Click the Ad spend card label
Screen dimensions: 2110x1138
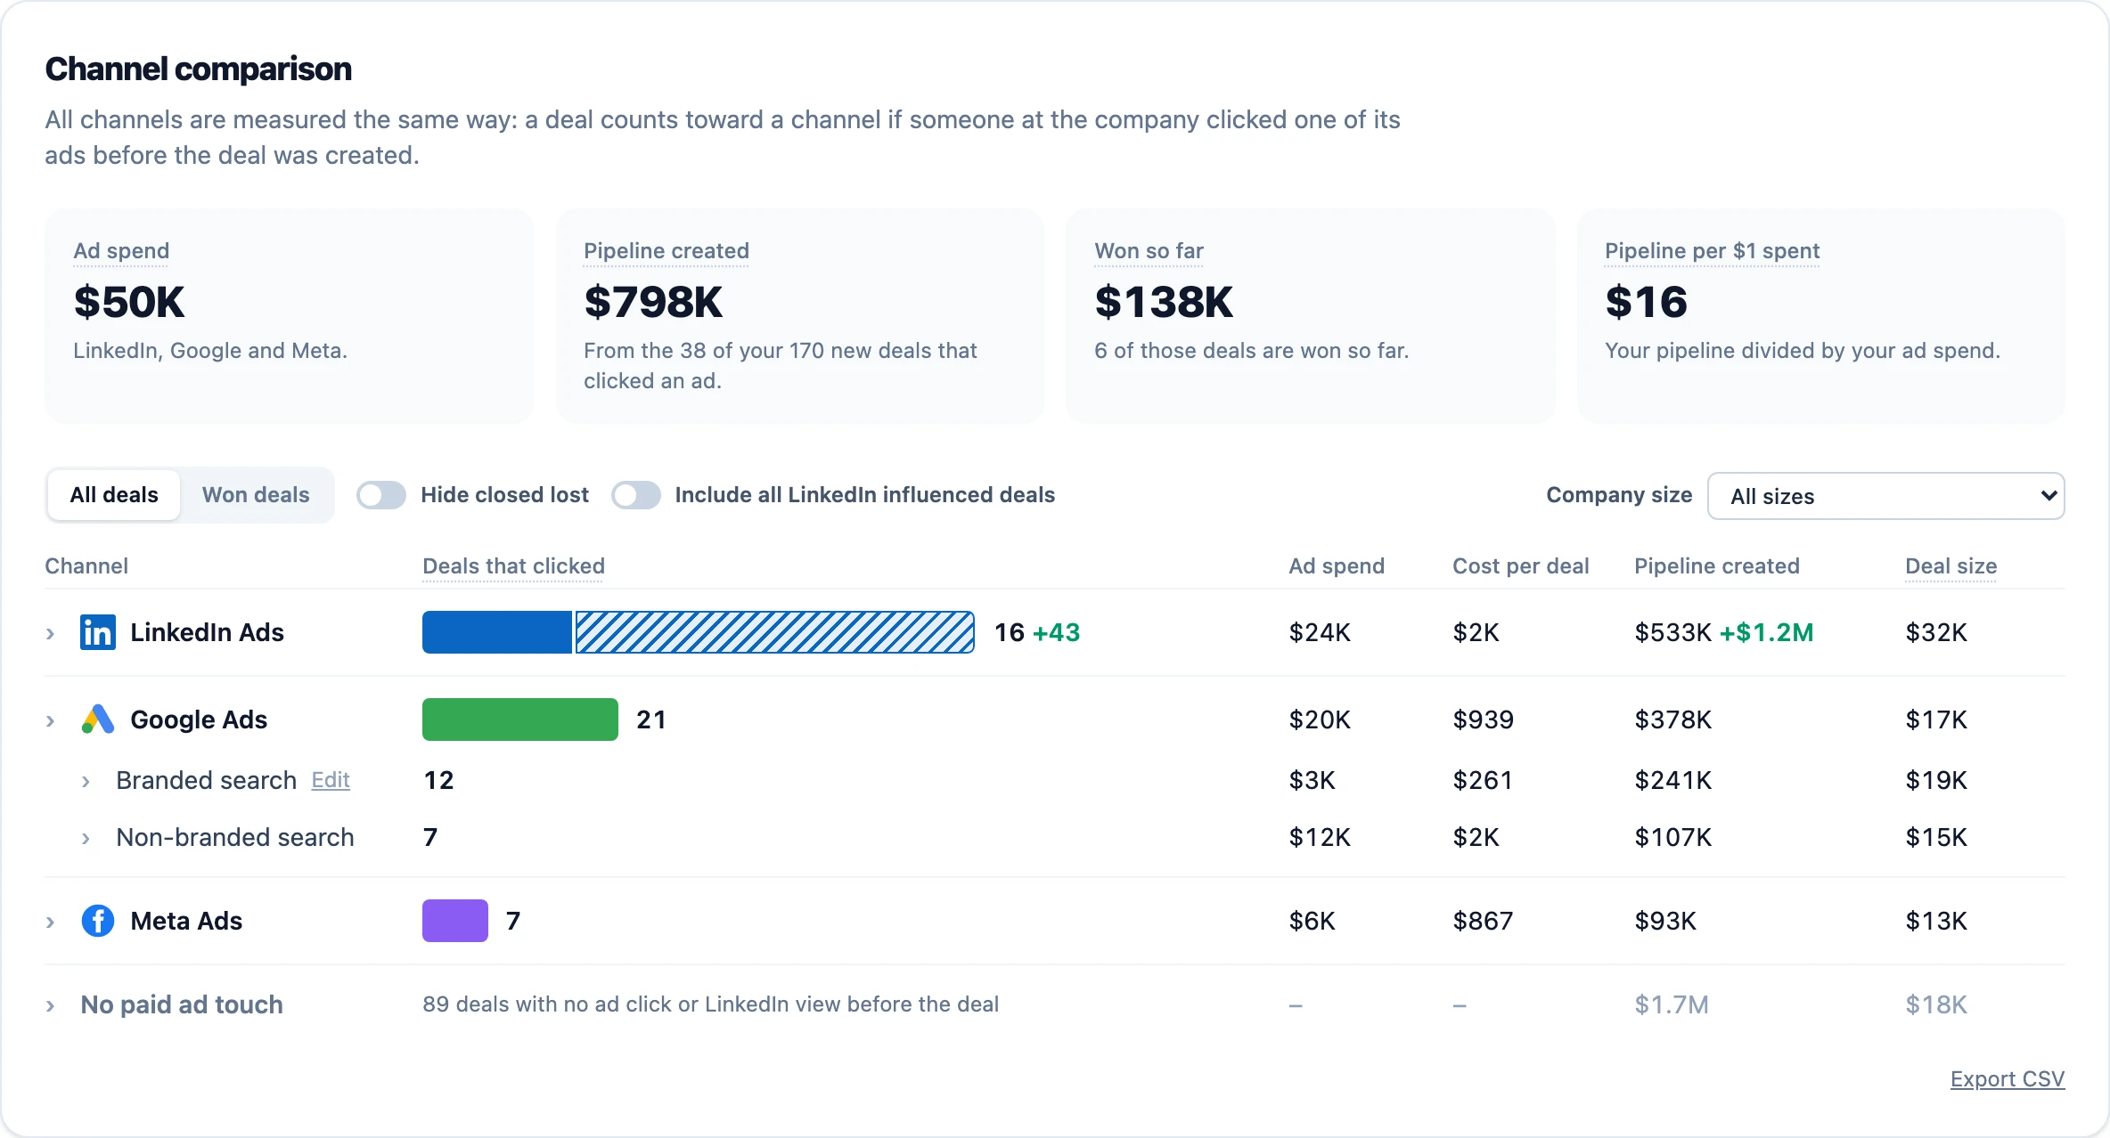(x=121, y=251)
